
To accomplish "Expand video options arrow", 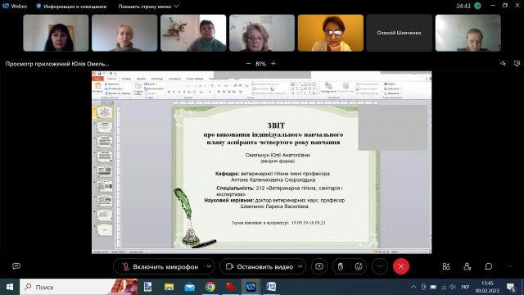I will click(x=300, y=266).
